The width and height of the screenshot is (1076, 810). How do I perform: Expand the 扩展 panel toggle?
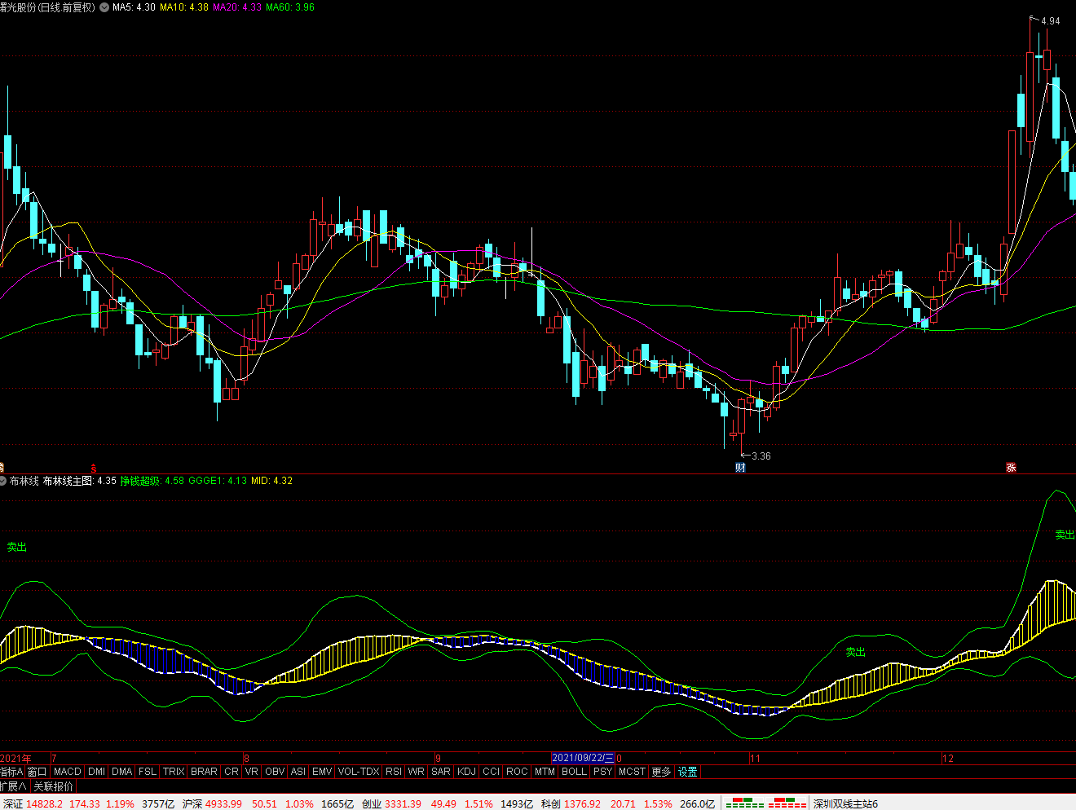[14, 786]
